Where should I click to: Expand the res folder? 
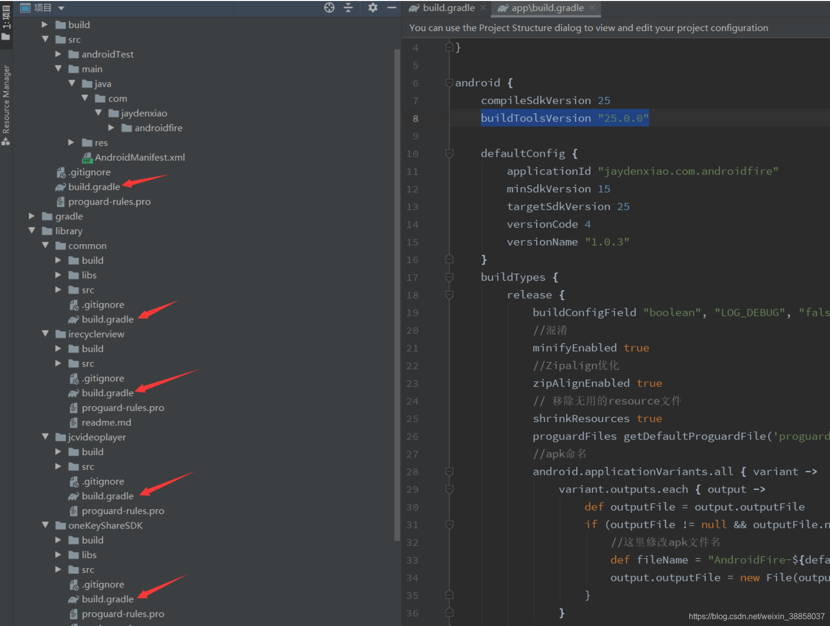click(x=71, y=143)
